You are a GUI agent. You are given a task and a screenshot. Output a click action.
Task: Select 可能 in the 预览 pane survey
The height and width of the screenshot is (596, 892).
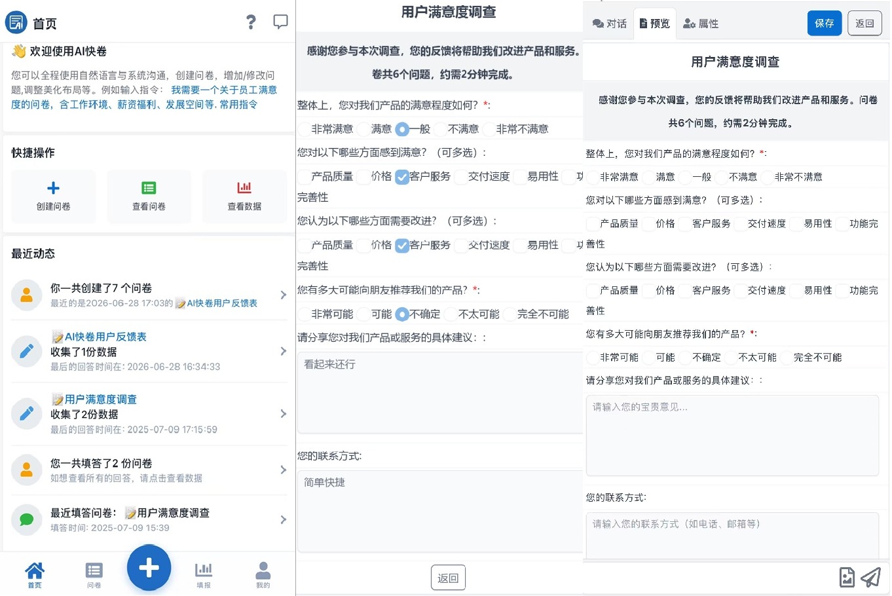coord(648,358)
